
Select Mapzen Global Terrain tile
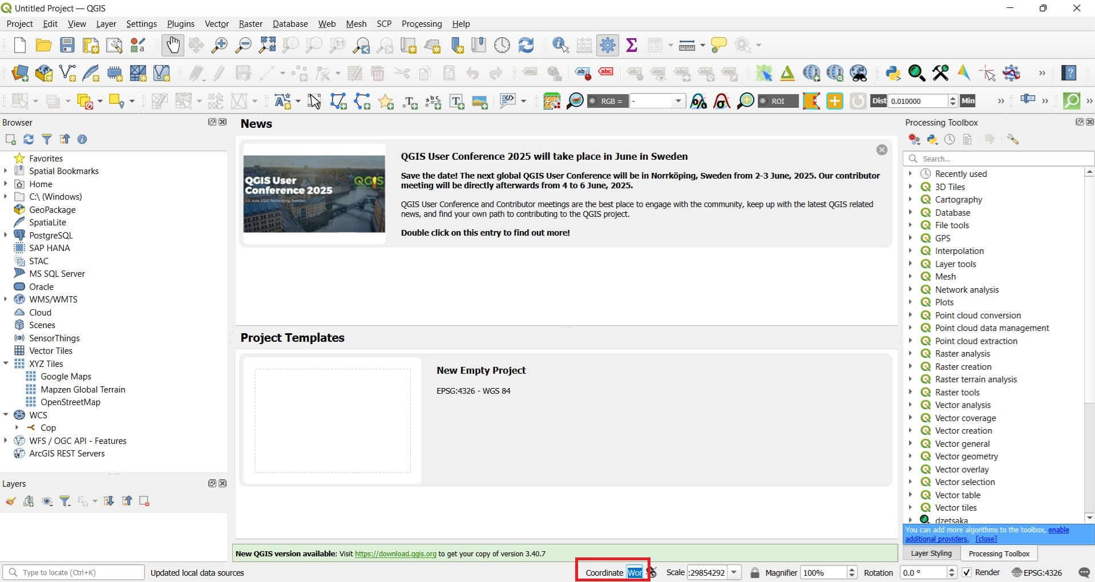pyautogui.click(x=83, y=389)
